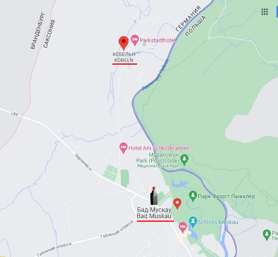Open the Hotel Am Schloßbrunnen label
278x257 pixels.
coord(159,148)
